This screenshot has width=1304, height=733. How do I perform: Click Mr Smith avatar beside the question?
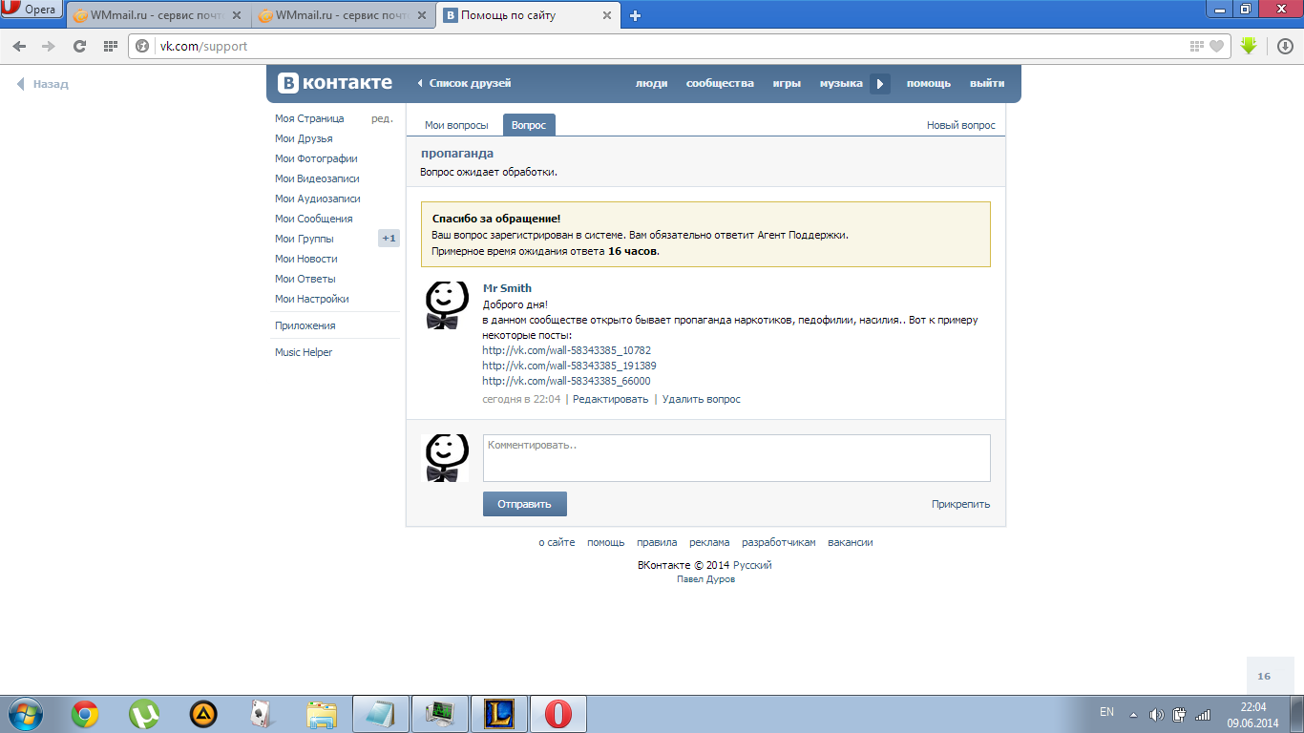coord(445,305)
